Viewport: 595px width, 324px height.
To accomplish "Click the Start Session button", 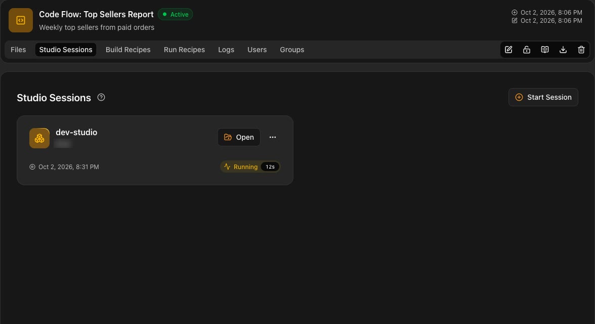I will pyautogui.click(x=543, y=97).
